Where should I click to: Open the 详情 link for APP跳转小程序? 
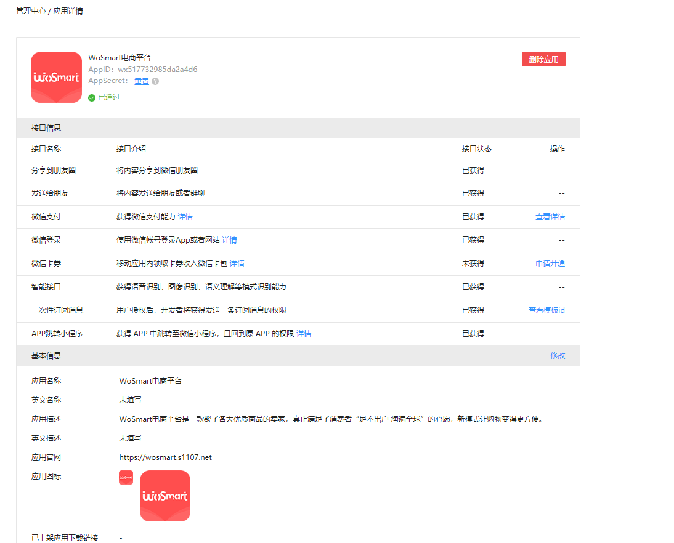point(303,333)
